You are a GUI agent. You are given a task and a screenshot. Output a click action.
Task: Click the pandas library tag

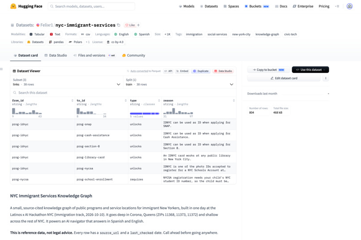(56, 42)
